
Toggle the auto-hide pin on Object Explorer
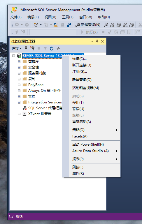[x=97, y=41]
